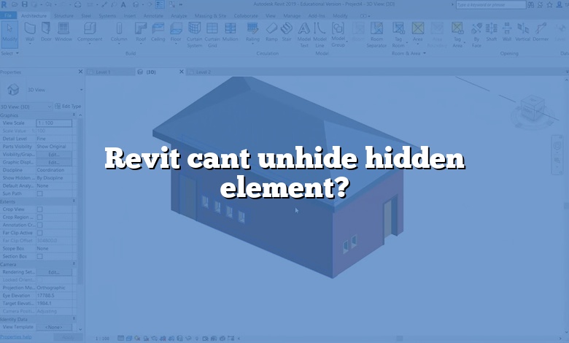
Task: Choose the Area tool
Action: [418, 33]
